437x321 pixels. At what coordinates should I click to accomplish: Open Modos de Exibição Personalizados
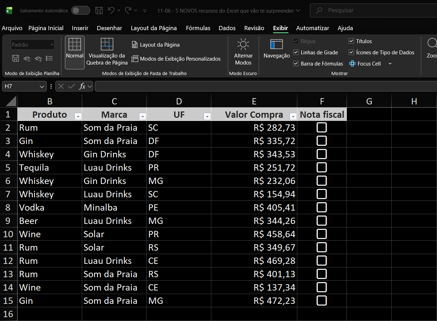coord(176,59)
